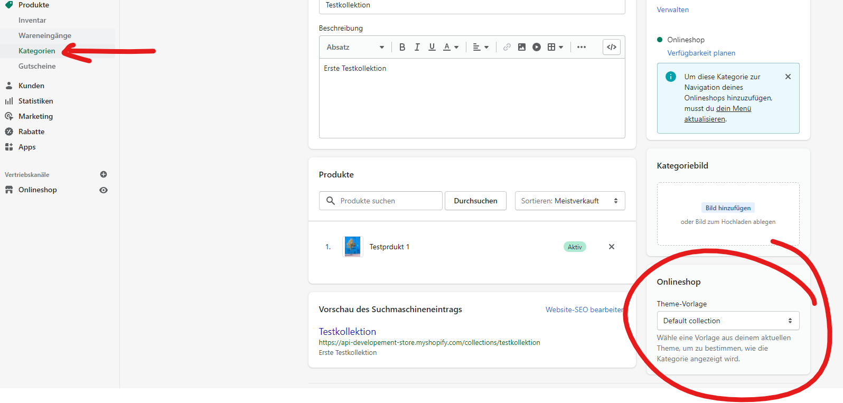Open text alignment options dropdown
The height and width of the screenshot is (403, 843).
click(x=481, y=47)
